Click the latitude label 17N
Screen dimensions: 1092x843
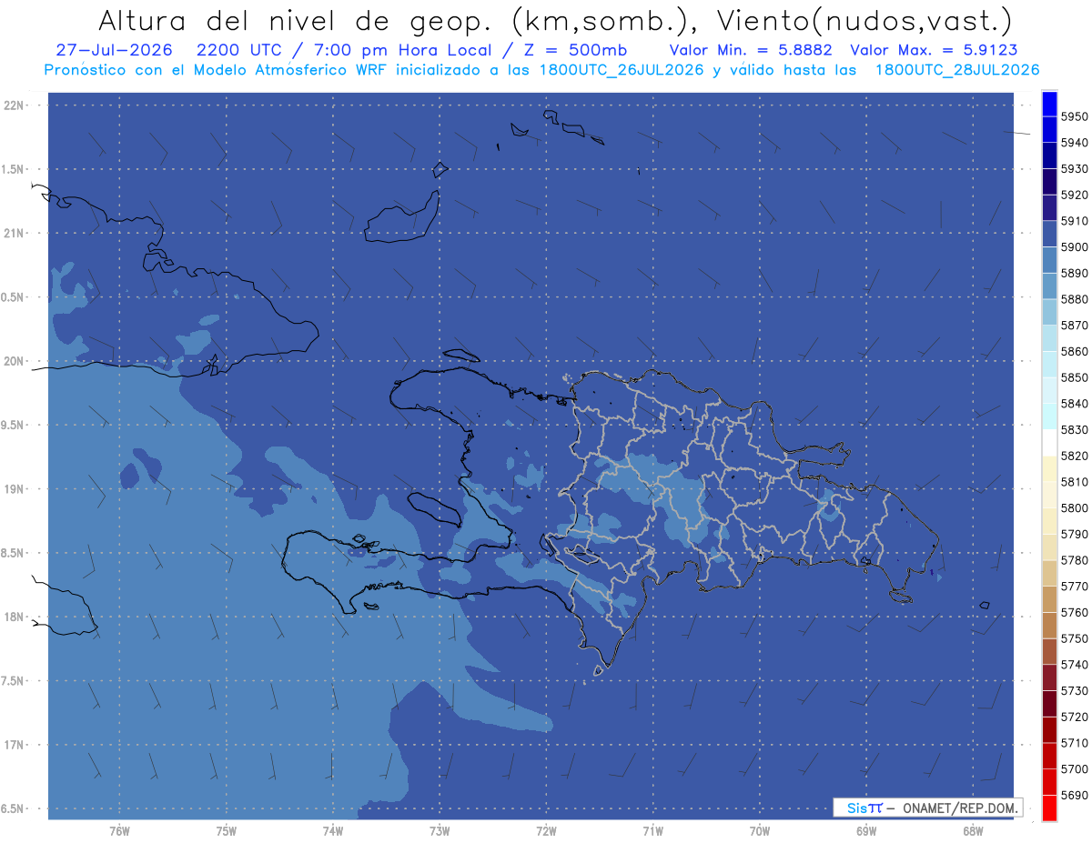[x=13, y=745]
